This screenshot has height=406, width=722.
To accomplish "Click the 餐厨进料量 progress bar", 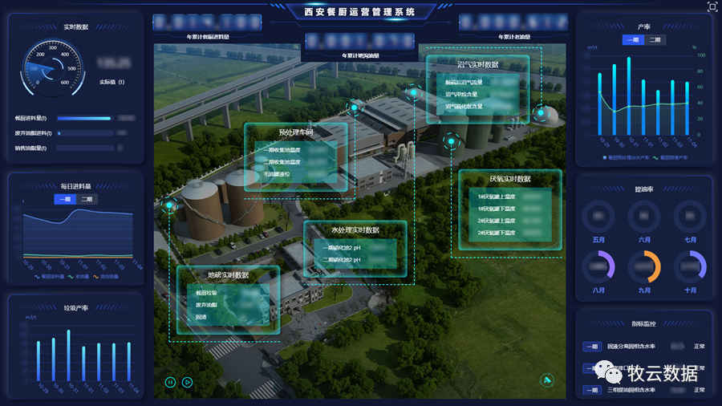I will 84,118.
